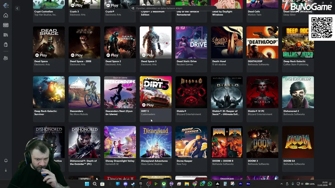The height and width of the screenshot is (188, 335).
Task: Select the Disneyland Adventures cover
Action: point(155,142)
